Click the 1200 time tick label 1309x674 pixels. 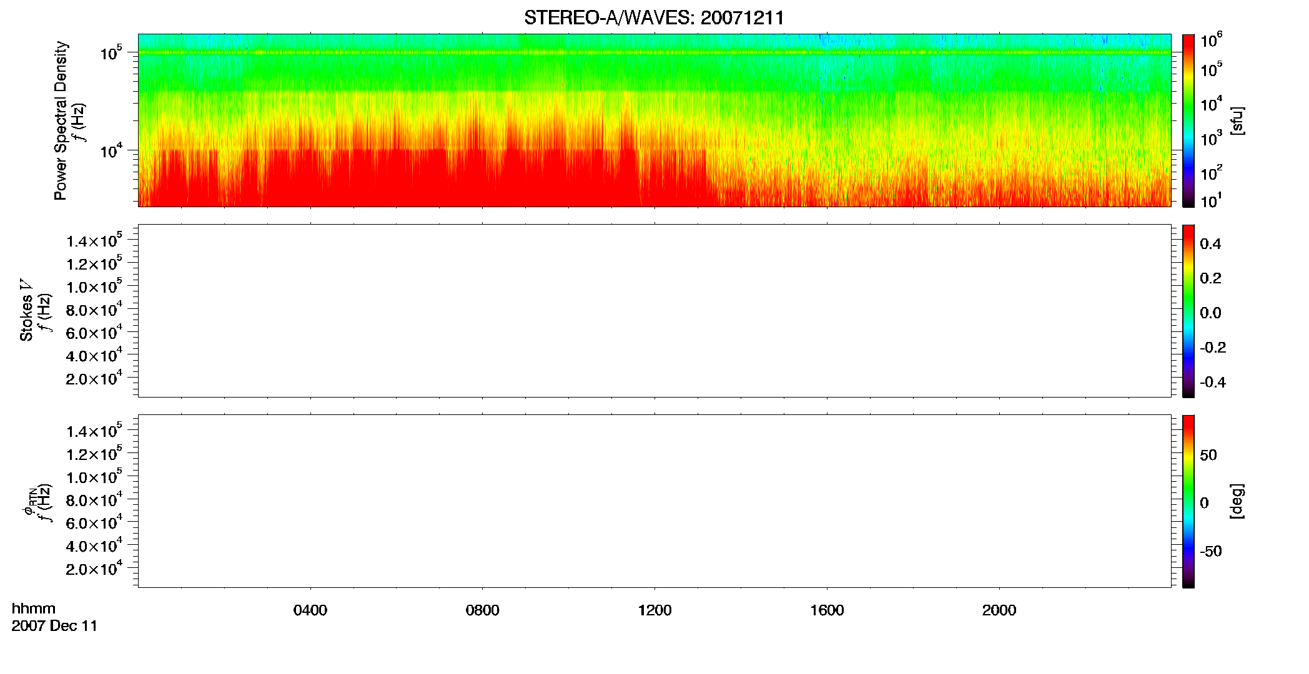[654, 610]
